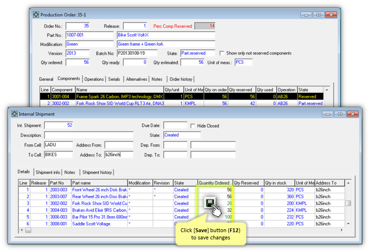Tick the Hide Closed checkbox

tap(193, 126)
